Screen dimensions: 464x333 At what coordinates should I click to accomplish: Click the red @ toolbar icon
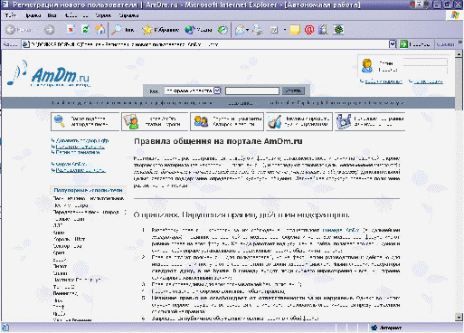coord(309,30)
